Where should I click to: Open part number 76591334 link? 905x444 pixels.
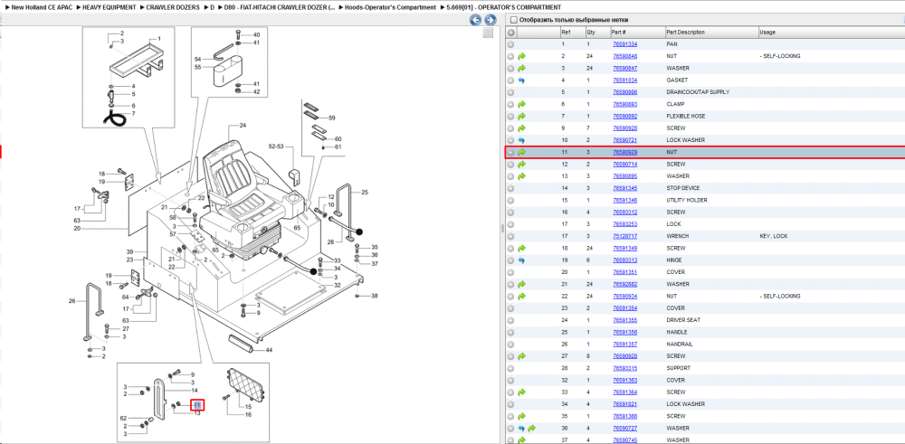624,44
